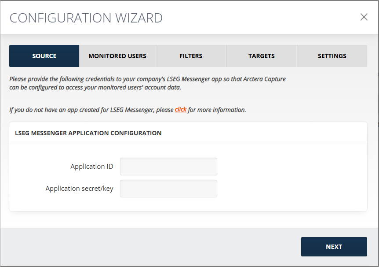This screenshot has height=267, width=379.
Task: Focus the Application secret/key field
Action: pos(168,189)
